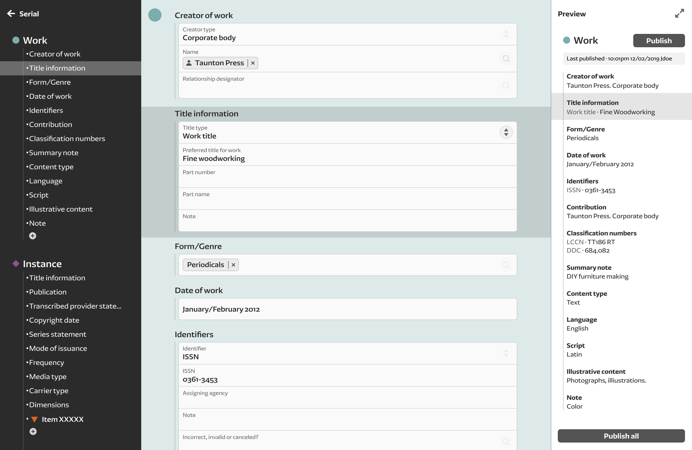
Task: Open the Creator type dropdown
Action: (506, 34)
